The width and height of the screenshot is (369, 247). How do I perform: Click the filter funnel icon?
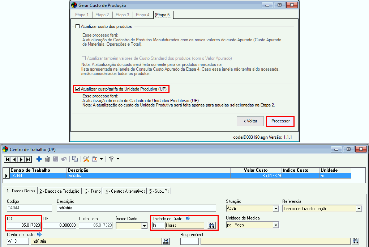[x=111, y=159]
